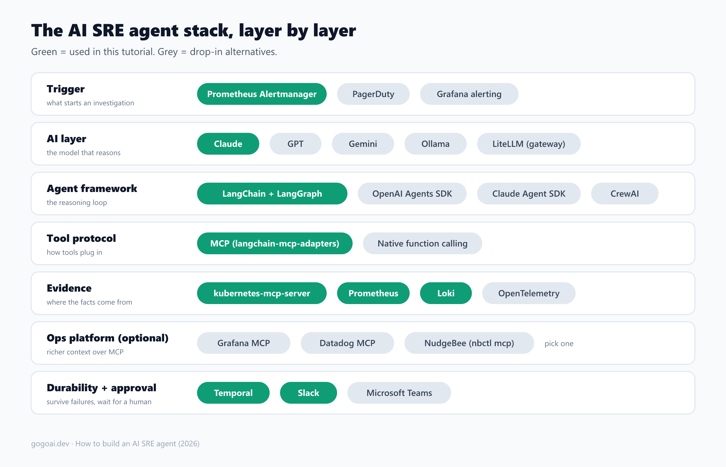The height and width of the screenshot is (467, 726).
Task: Click the Datadog MCP pill
Action: (x=347, y=343)
